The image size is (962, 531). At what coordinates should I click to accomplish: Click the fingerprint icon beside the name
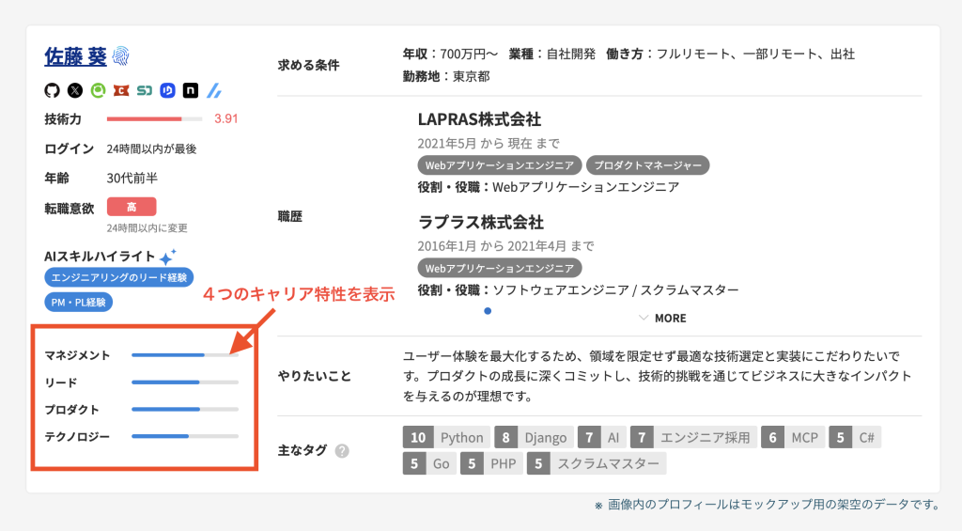121,56
